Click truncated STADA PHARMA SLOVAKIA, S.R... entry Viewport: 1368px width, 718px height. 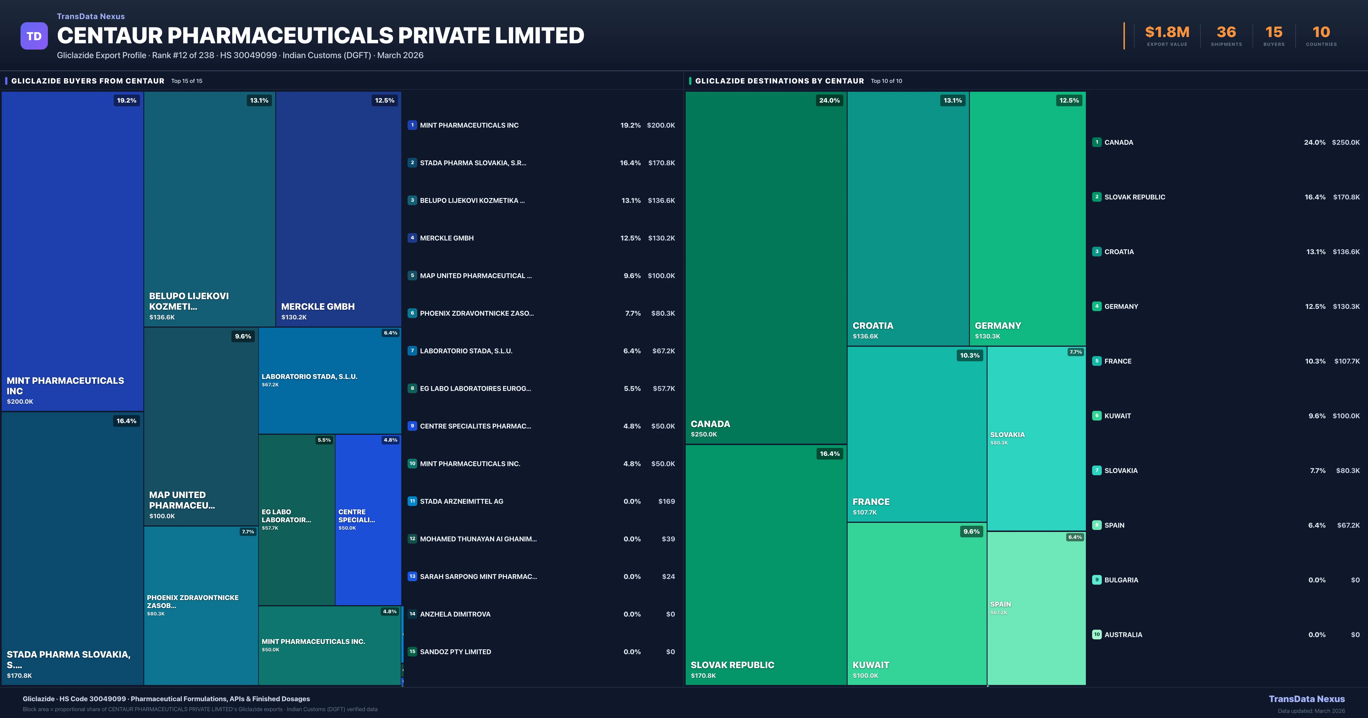point(473,163)
